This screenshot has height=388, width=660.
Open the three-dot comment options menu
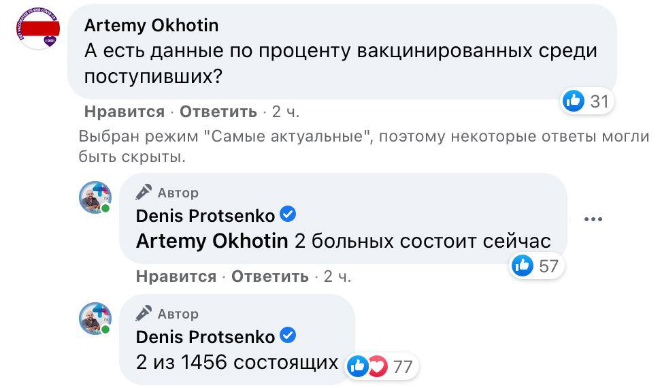[593, 219]
